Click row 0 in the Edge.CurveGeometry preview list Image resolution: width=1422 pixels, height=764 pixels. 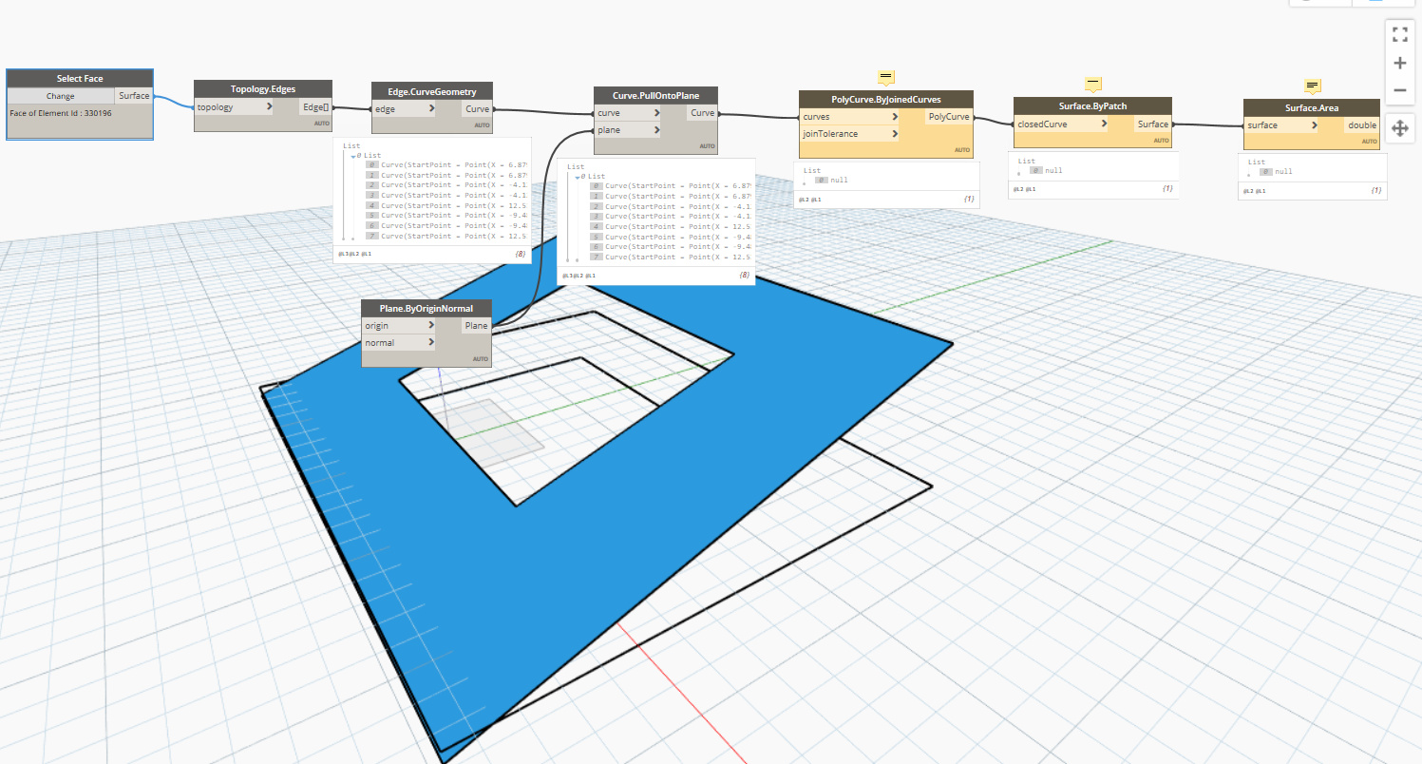(446, 165)
